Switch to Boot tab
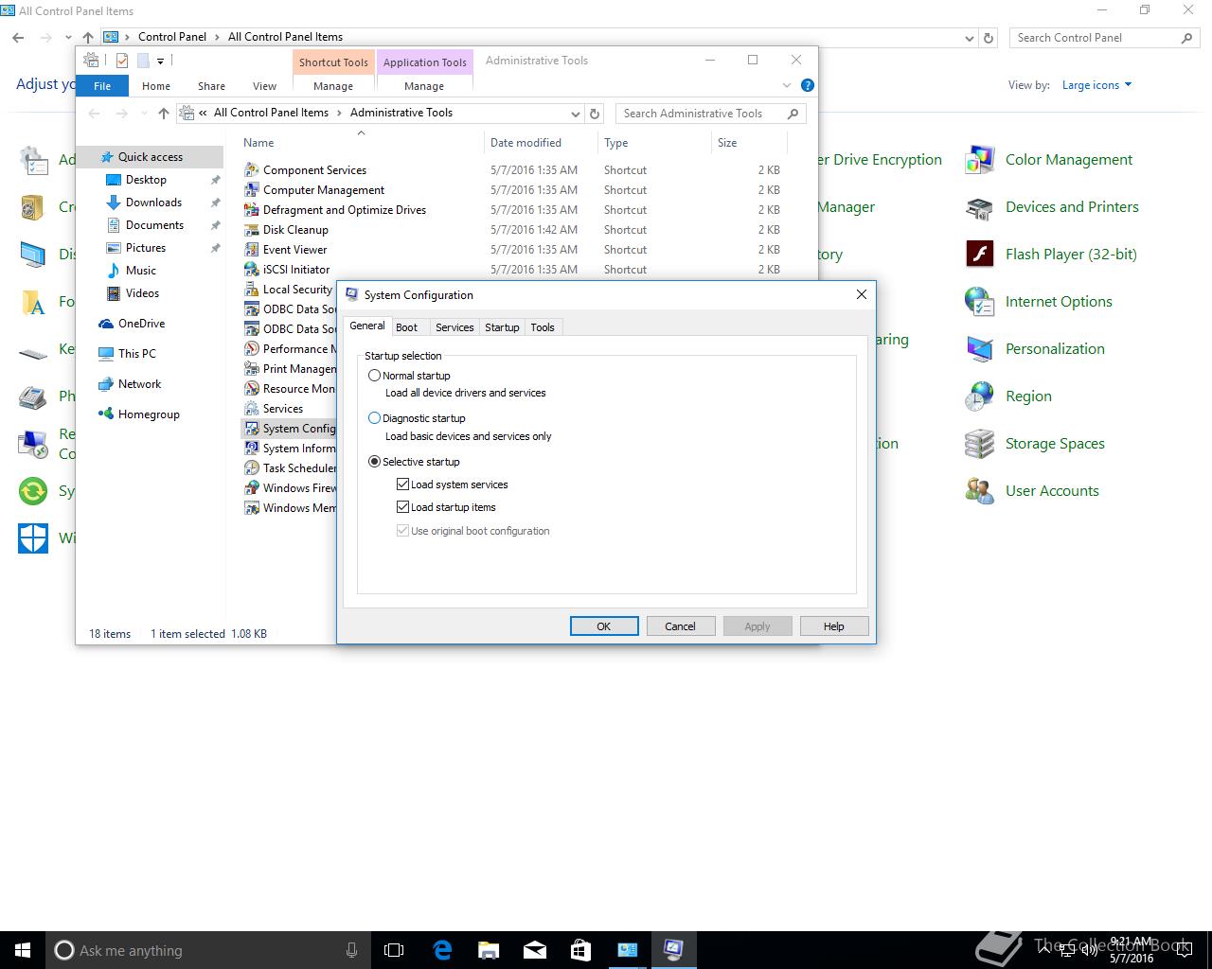 406,327
